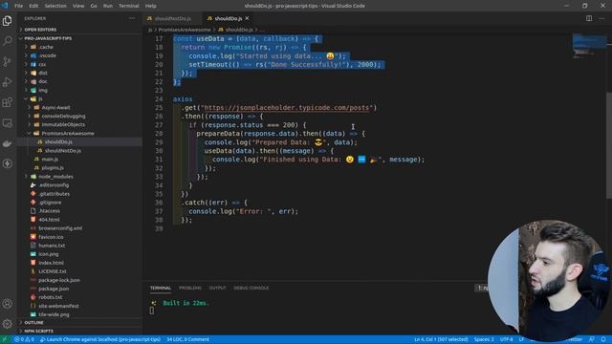Close the shouldDo.js editor tab

point(247,18)
